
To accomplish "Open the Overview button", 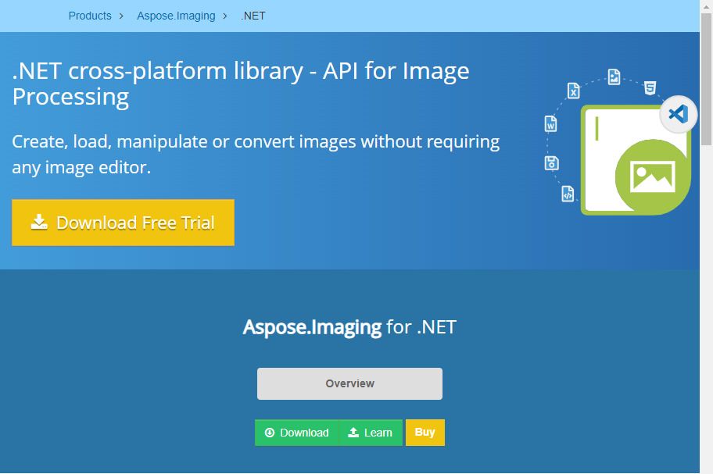I will tap(349, 383).
